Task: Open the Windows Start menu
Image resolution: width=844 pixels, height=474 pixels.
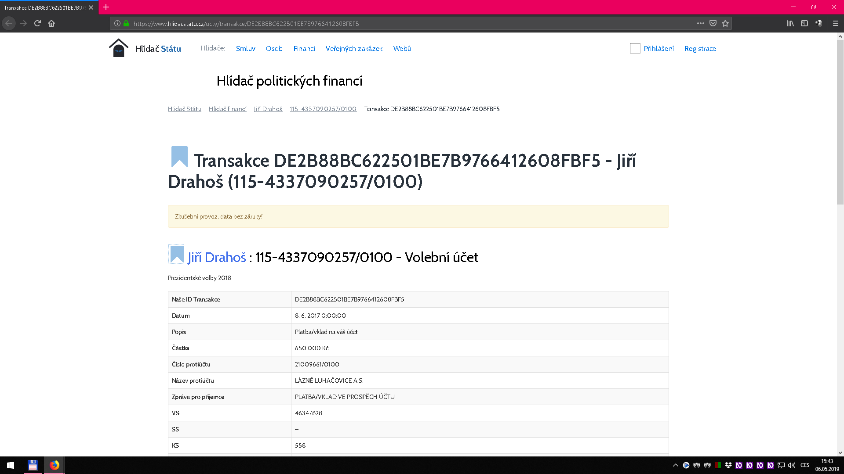Action: coord(11,465)
